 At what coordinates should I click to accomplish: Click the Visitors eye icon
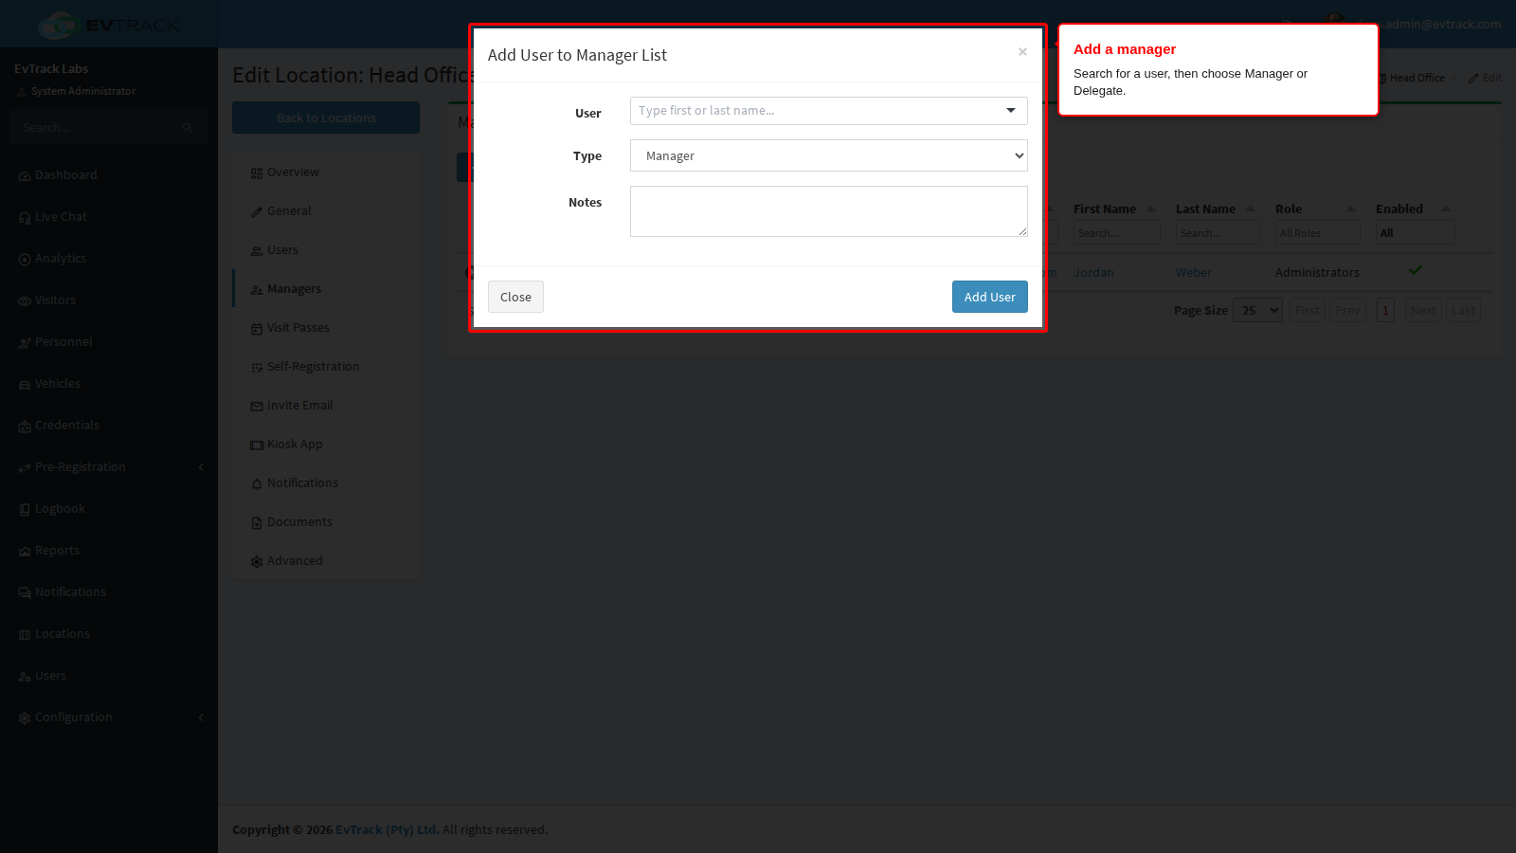point(25,301)
